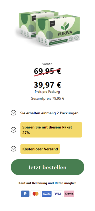
Task: Click the PayPal payment icon
Action: click(x=25, y=194)
